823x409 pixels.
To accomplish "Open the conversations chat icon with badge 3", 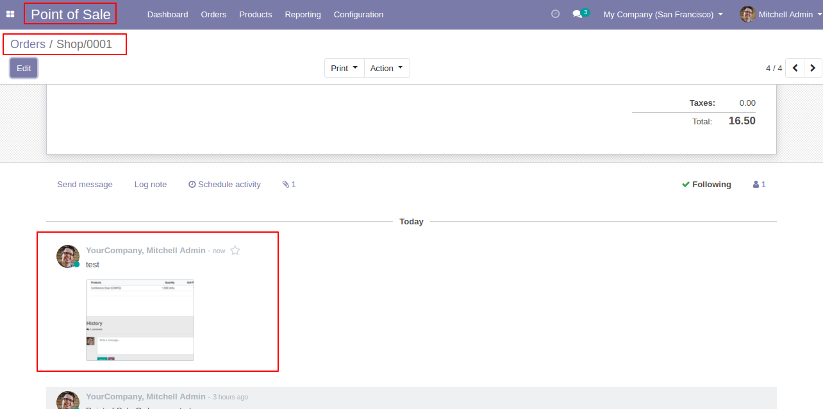I will [x=580, y=13].
